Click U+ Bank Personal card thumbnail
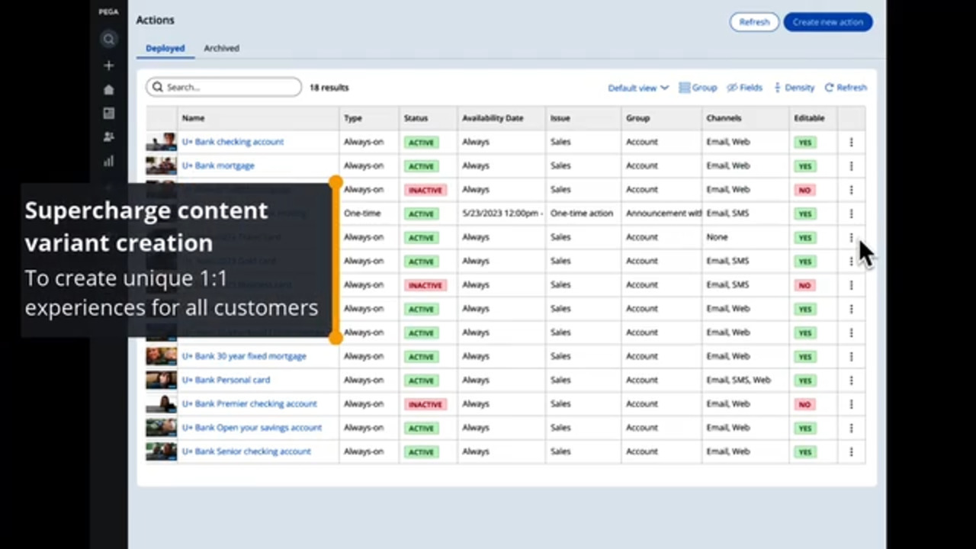 point(161,380)
